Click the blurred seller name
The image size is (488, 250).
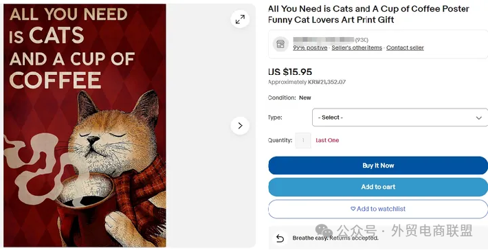(324, 40)
